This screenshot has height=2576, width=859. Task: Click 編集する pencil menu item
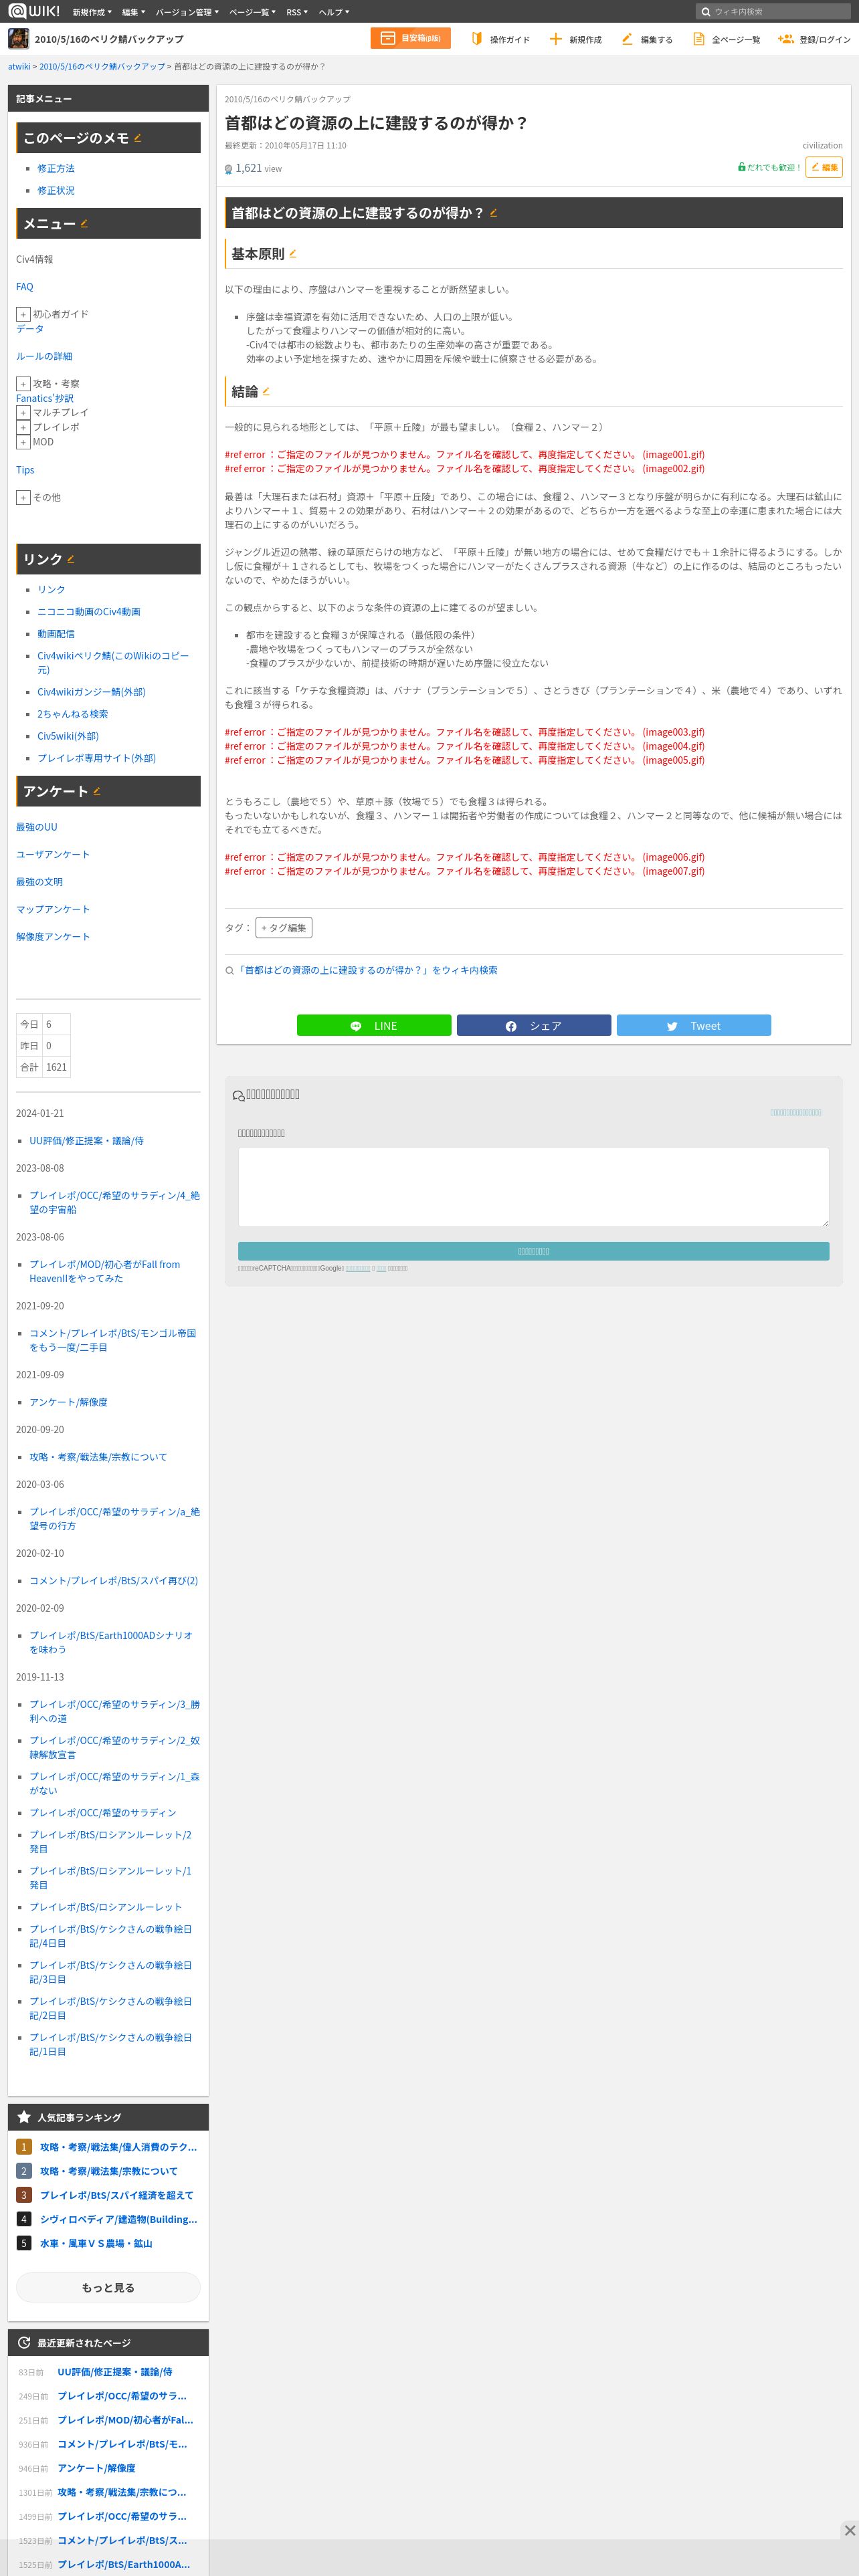pyautogui.click(x=647, y=39)
